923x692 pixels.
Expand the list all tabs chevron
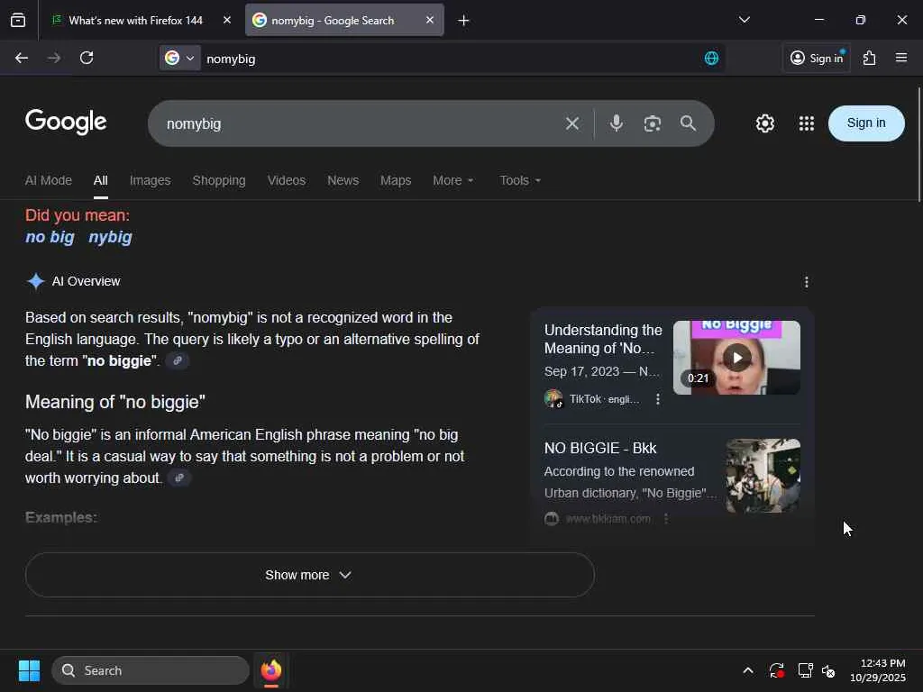click(744, 20)
